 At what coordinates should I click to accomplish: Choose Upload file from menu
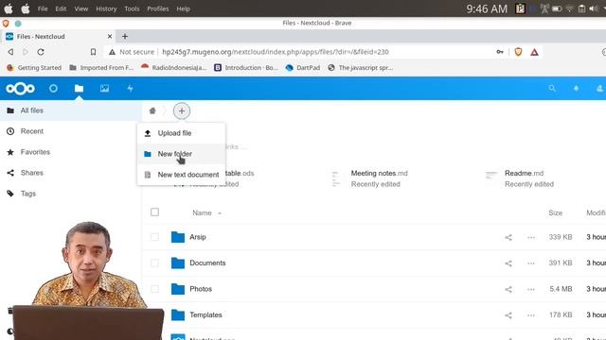click(181, 133)
